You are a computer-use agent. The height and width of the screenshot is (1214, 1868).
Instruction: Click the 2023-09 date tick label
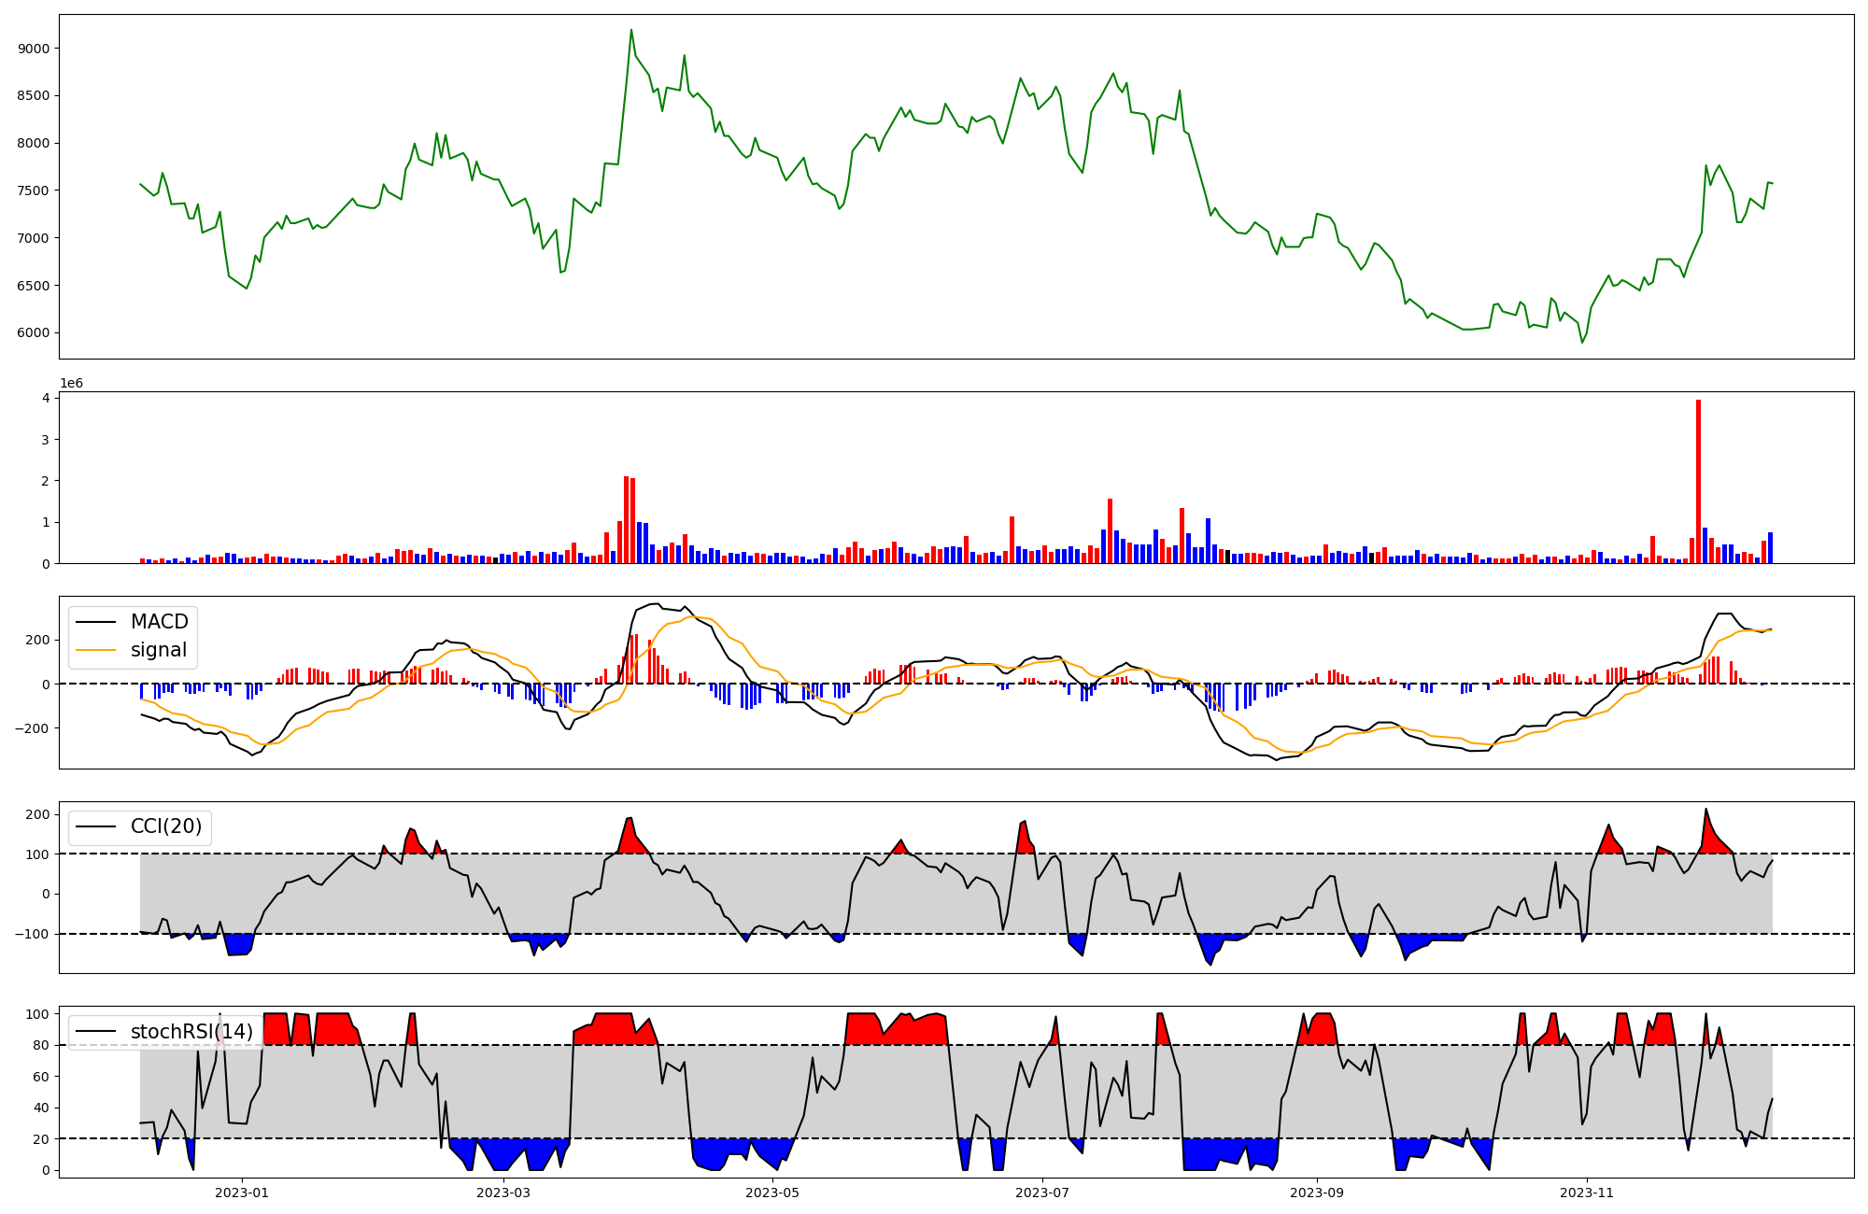pos(1317,1193)
